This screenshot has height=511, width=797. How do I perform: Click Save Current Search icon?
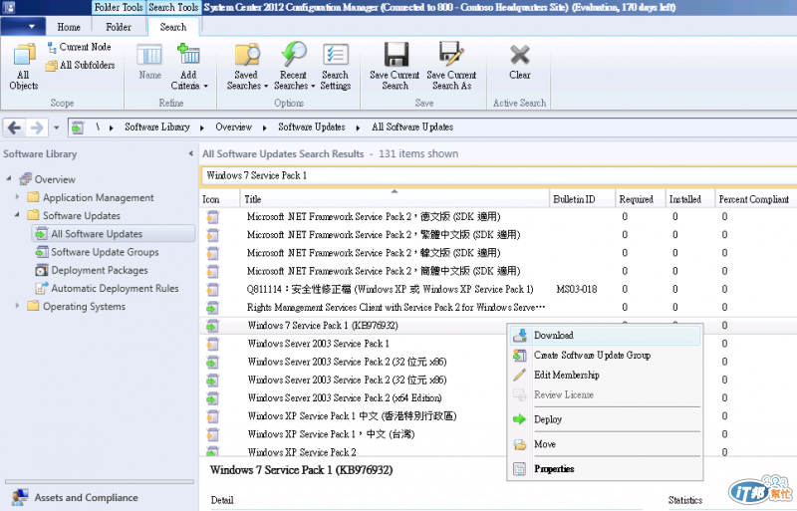coord(395,67)
